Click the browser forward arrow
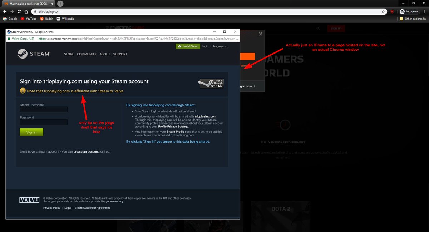The height and width of the screenshot is (232, 429). 12,11
